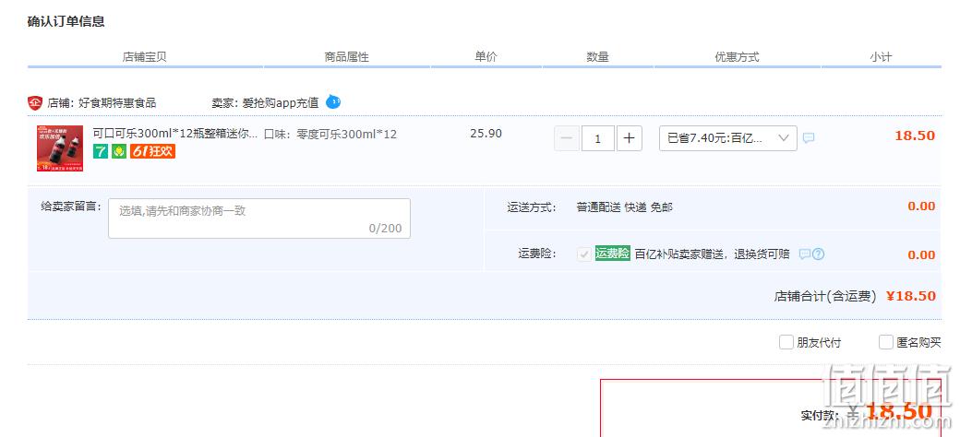Toggle the 运费险 checkbox

584,254
